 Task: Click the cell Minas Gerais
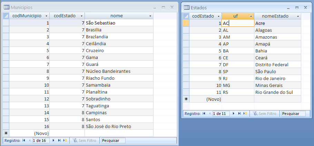click(x=277, y=85)
